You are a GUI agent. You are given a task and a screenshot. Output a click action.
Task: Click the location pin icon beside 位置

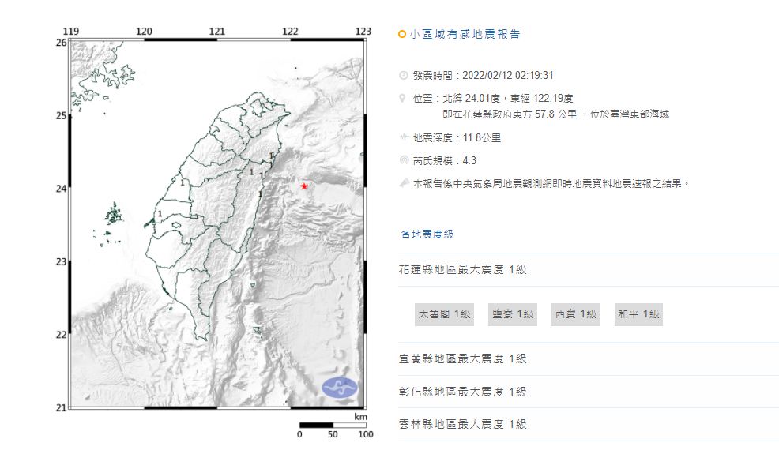pyautogui.click(x=404, y=99)
